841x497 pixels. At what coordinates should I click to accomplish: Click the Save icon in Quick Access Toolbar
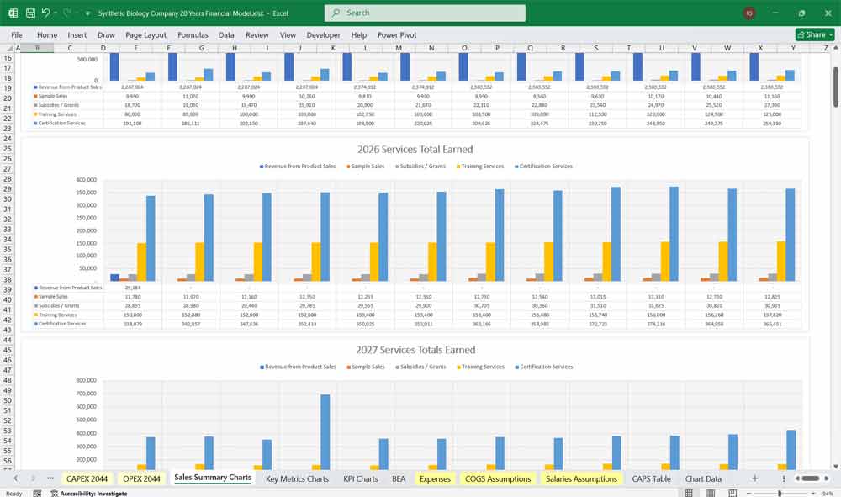click(x=30, y=13)
